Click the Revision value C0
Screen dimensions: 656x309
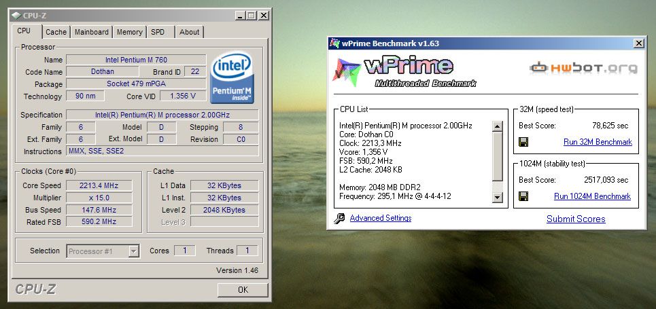tap(241, 139)
